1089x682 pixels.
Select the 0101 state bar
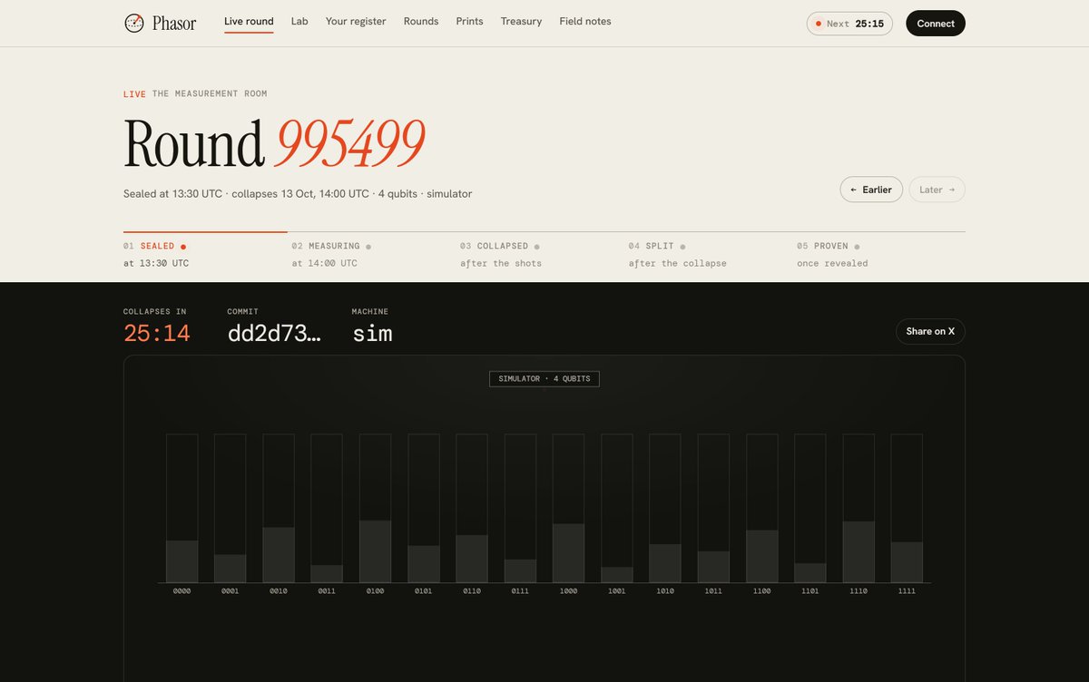click(424, 508)
